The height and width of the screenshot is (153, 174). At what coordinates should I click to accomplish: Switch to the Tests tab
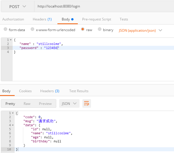(x=124, y=19)
